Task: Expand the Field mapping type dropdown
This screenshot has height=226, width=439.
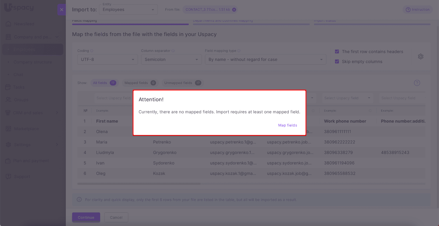Action: click(x=265, y=60)
